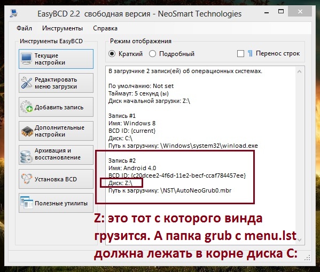The width and height of the screenshot is (320, 272).
Task: Click the window resize grip corner
Action: 307,258
